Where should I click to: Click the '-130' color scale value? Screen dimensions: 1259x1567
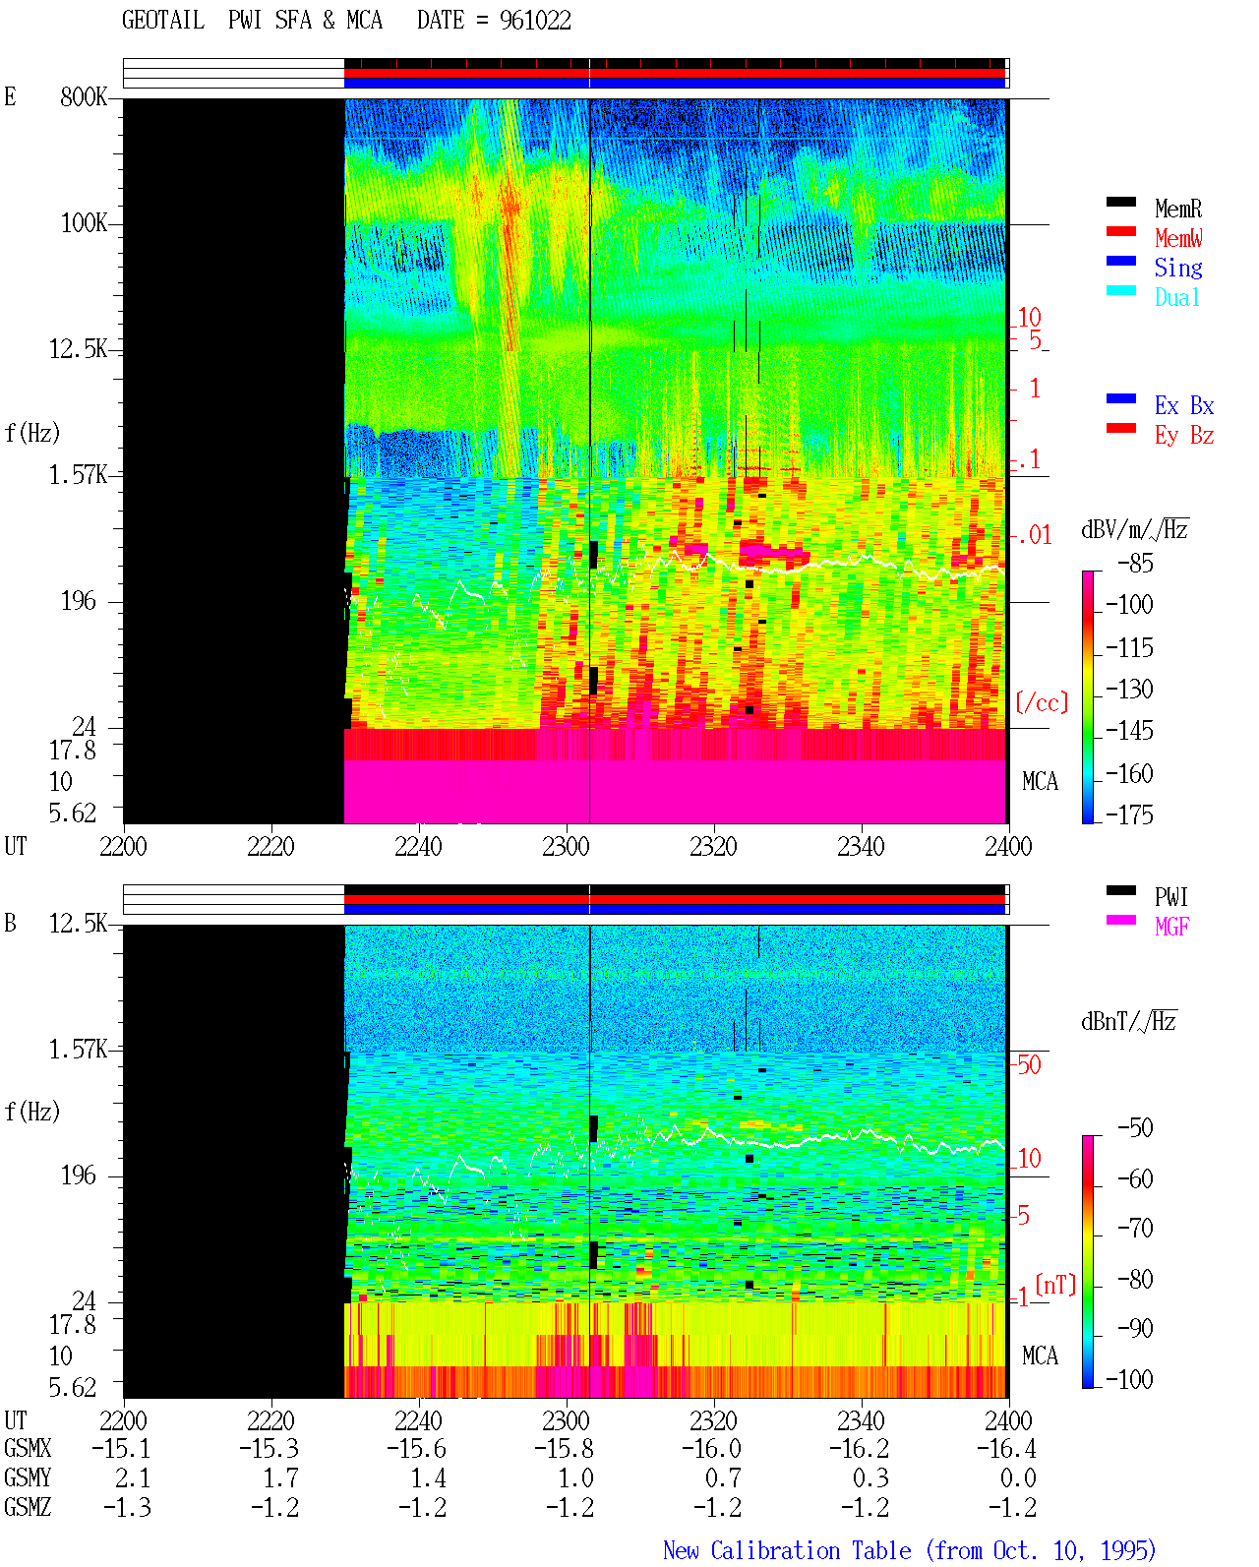[1130, 690]
